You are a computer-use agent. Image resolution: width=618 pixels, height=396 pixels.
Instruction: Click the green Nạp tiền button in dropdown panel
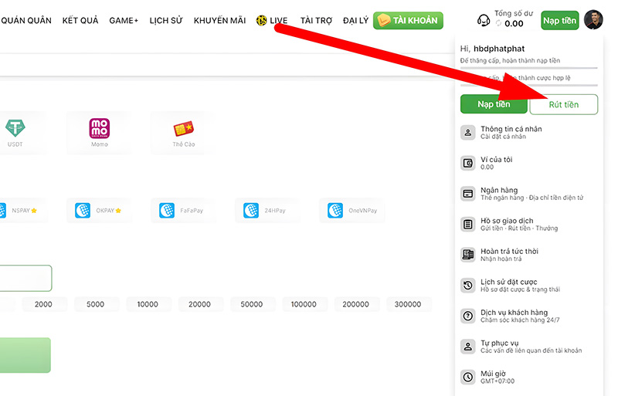coord(494,104)
